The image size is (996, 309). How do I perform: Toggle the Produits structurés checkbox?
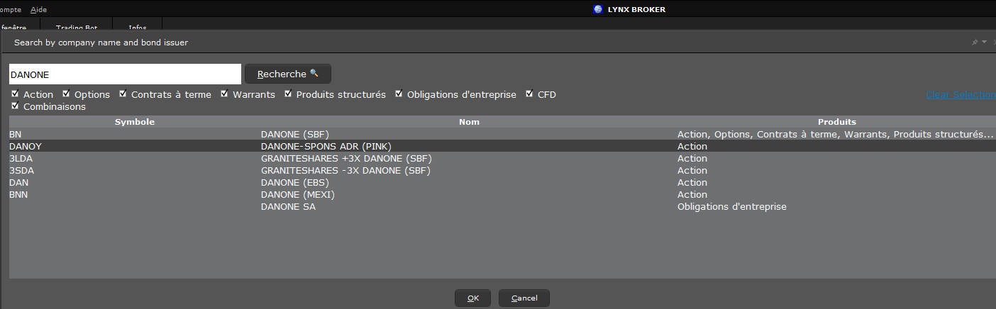coord(288,94)
